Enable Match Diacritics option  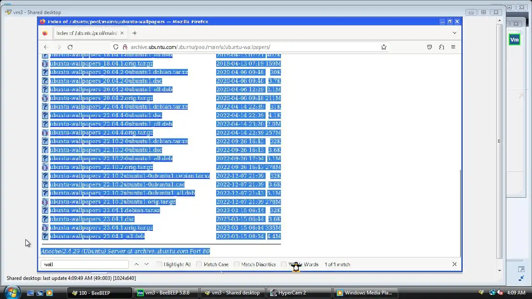click(x=255, y=264)
